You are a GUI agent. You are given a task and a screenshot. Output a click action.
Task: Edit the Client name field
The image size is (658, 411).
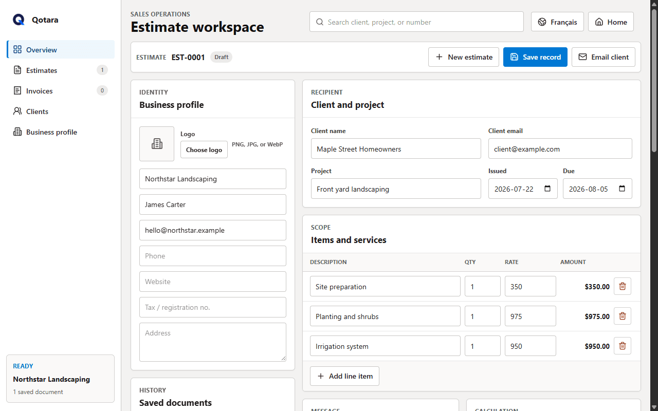pos(396,148)
